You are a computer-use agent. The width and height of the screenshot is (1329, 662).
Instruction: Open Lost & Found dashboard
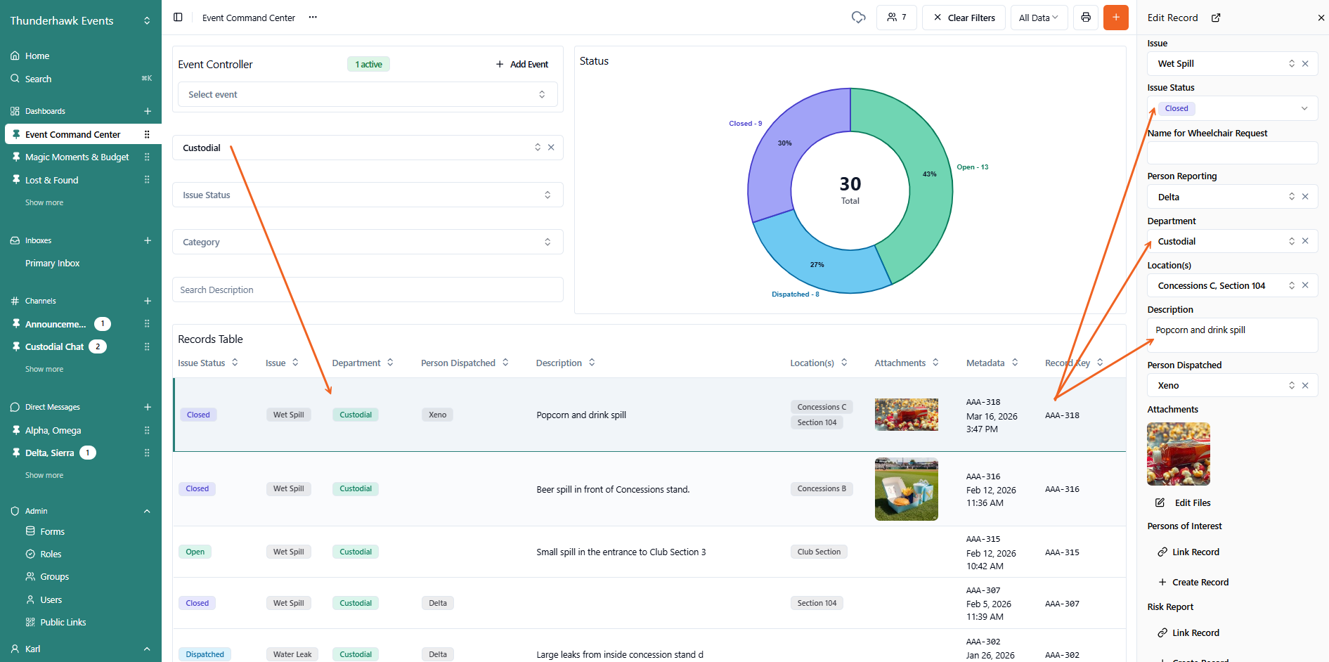51,180
